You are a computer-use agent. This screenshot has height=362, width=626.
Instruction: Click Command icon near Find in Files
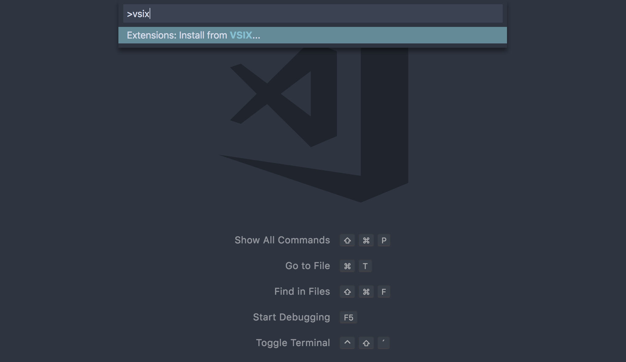tap(366, 292)
